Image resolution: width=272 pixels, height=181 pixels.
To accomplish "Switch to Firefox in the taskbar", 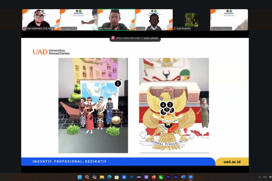I will [x=154, y=177].
